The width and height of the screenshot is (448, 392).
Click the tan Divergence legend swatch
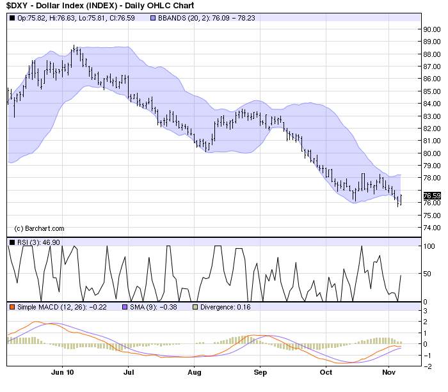pyautogui.click(x=195, y=307)
